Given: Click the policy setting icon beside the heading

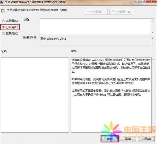Looking at the screenshot, I should point(3,11).
